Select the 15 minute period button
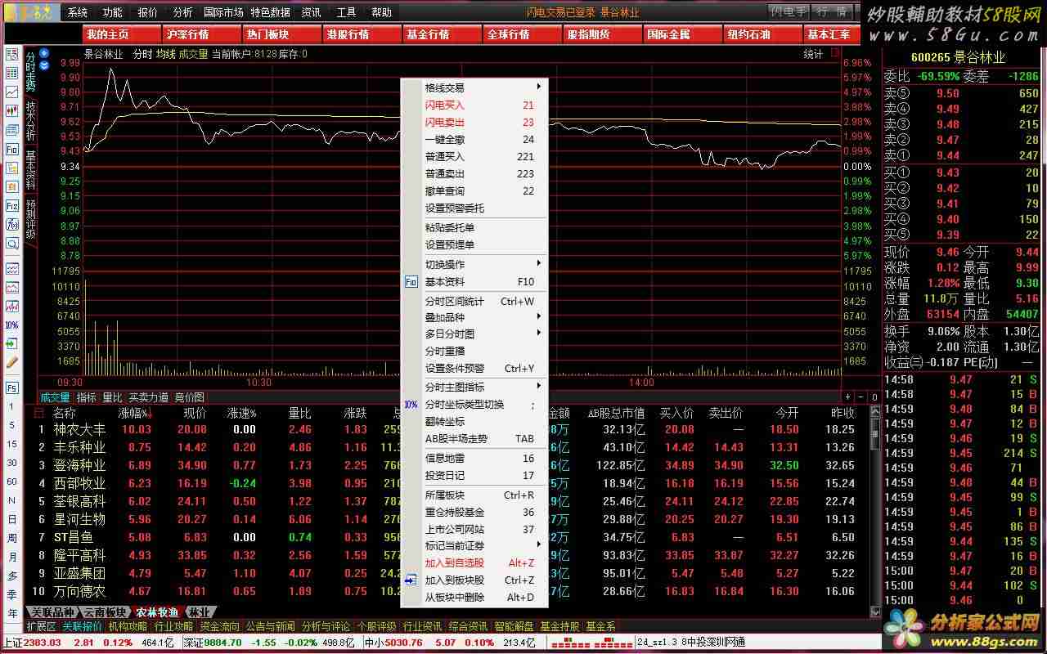1047x654 pixels. click(x=12, y=443)
